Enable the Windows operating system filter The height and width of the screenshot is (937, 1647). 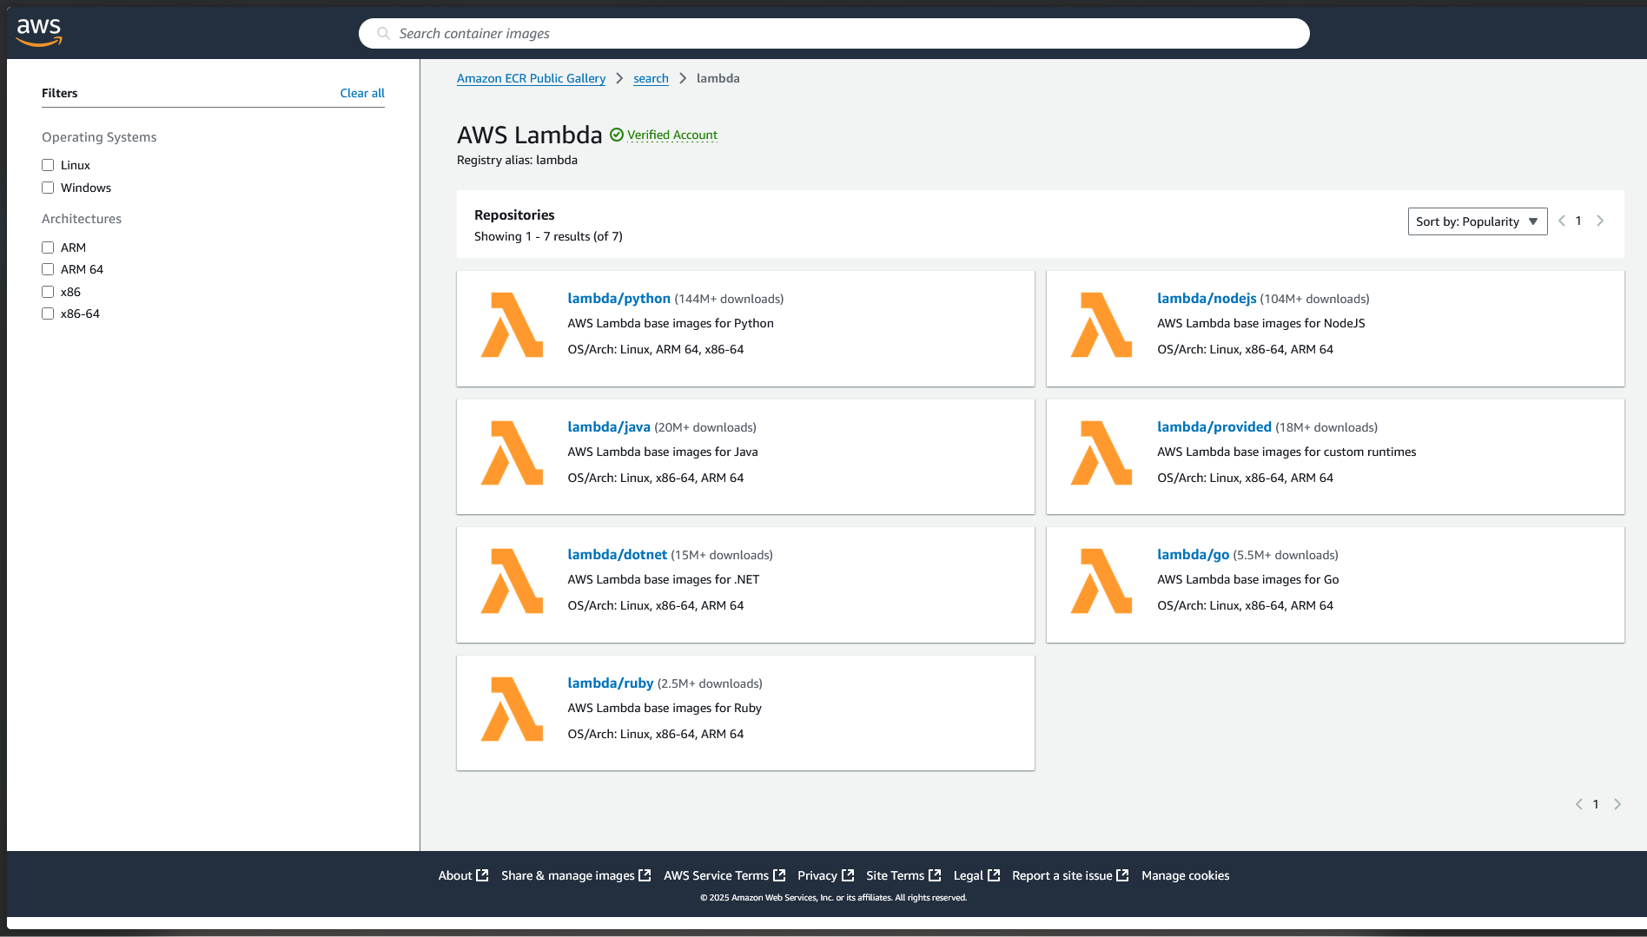[48, 188]
